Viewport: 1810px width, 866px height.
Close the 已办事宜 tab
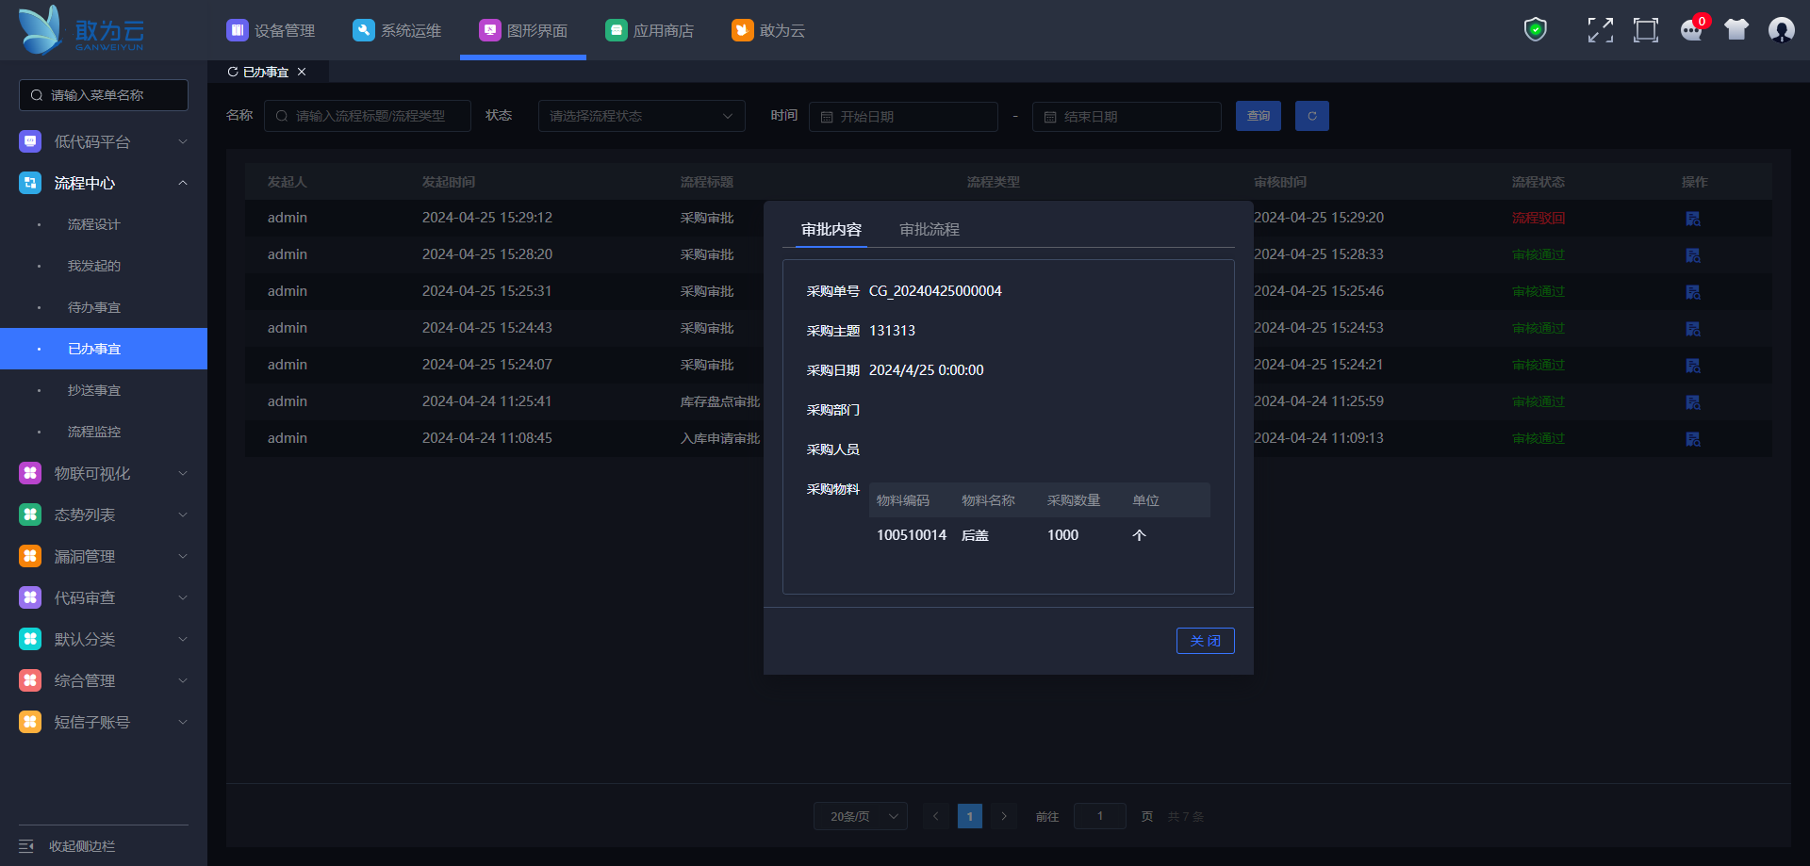(x=302, y=72)
